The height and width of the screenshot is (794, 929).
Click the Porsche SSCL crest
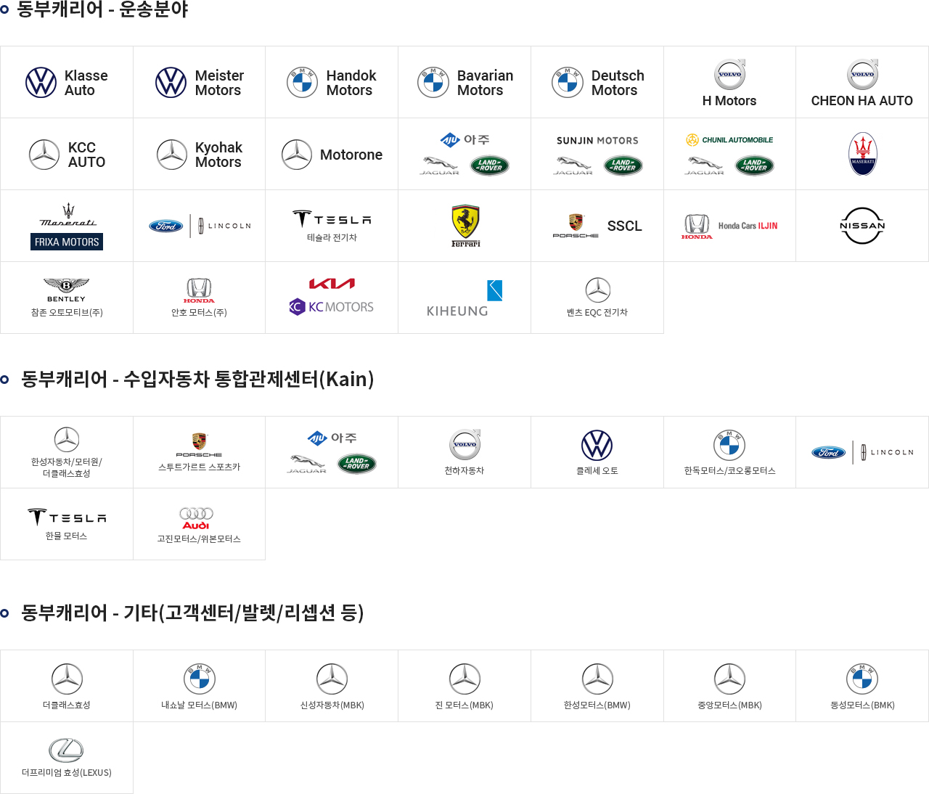click(576, 226)
